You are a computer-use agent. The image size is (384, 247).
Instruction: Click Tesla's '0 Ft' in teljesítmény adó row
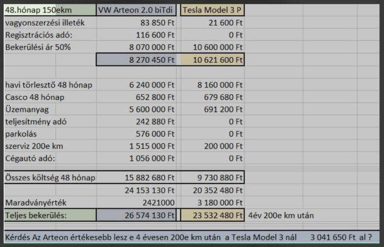(x=213, y=122)
